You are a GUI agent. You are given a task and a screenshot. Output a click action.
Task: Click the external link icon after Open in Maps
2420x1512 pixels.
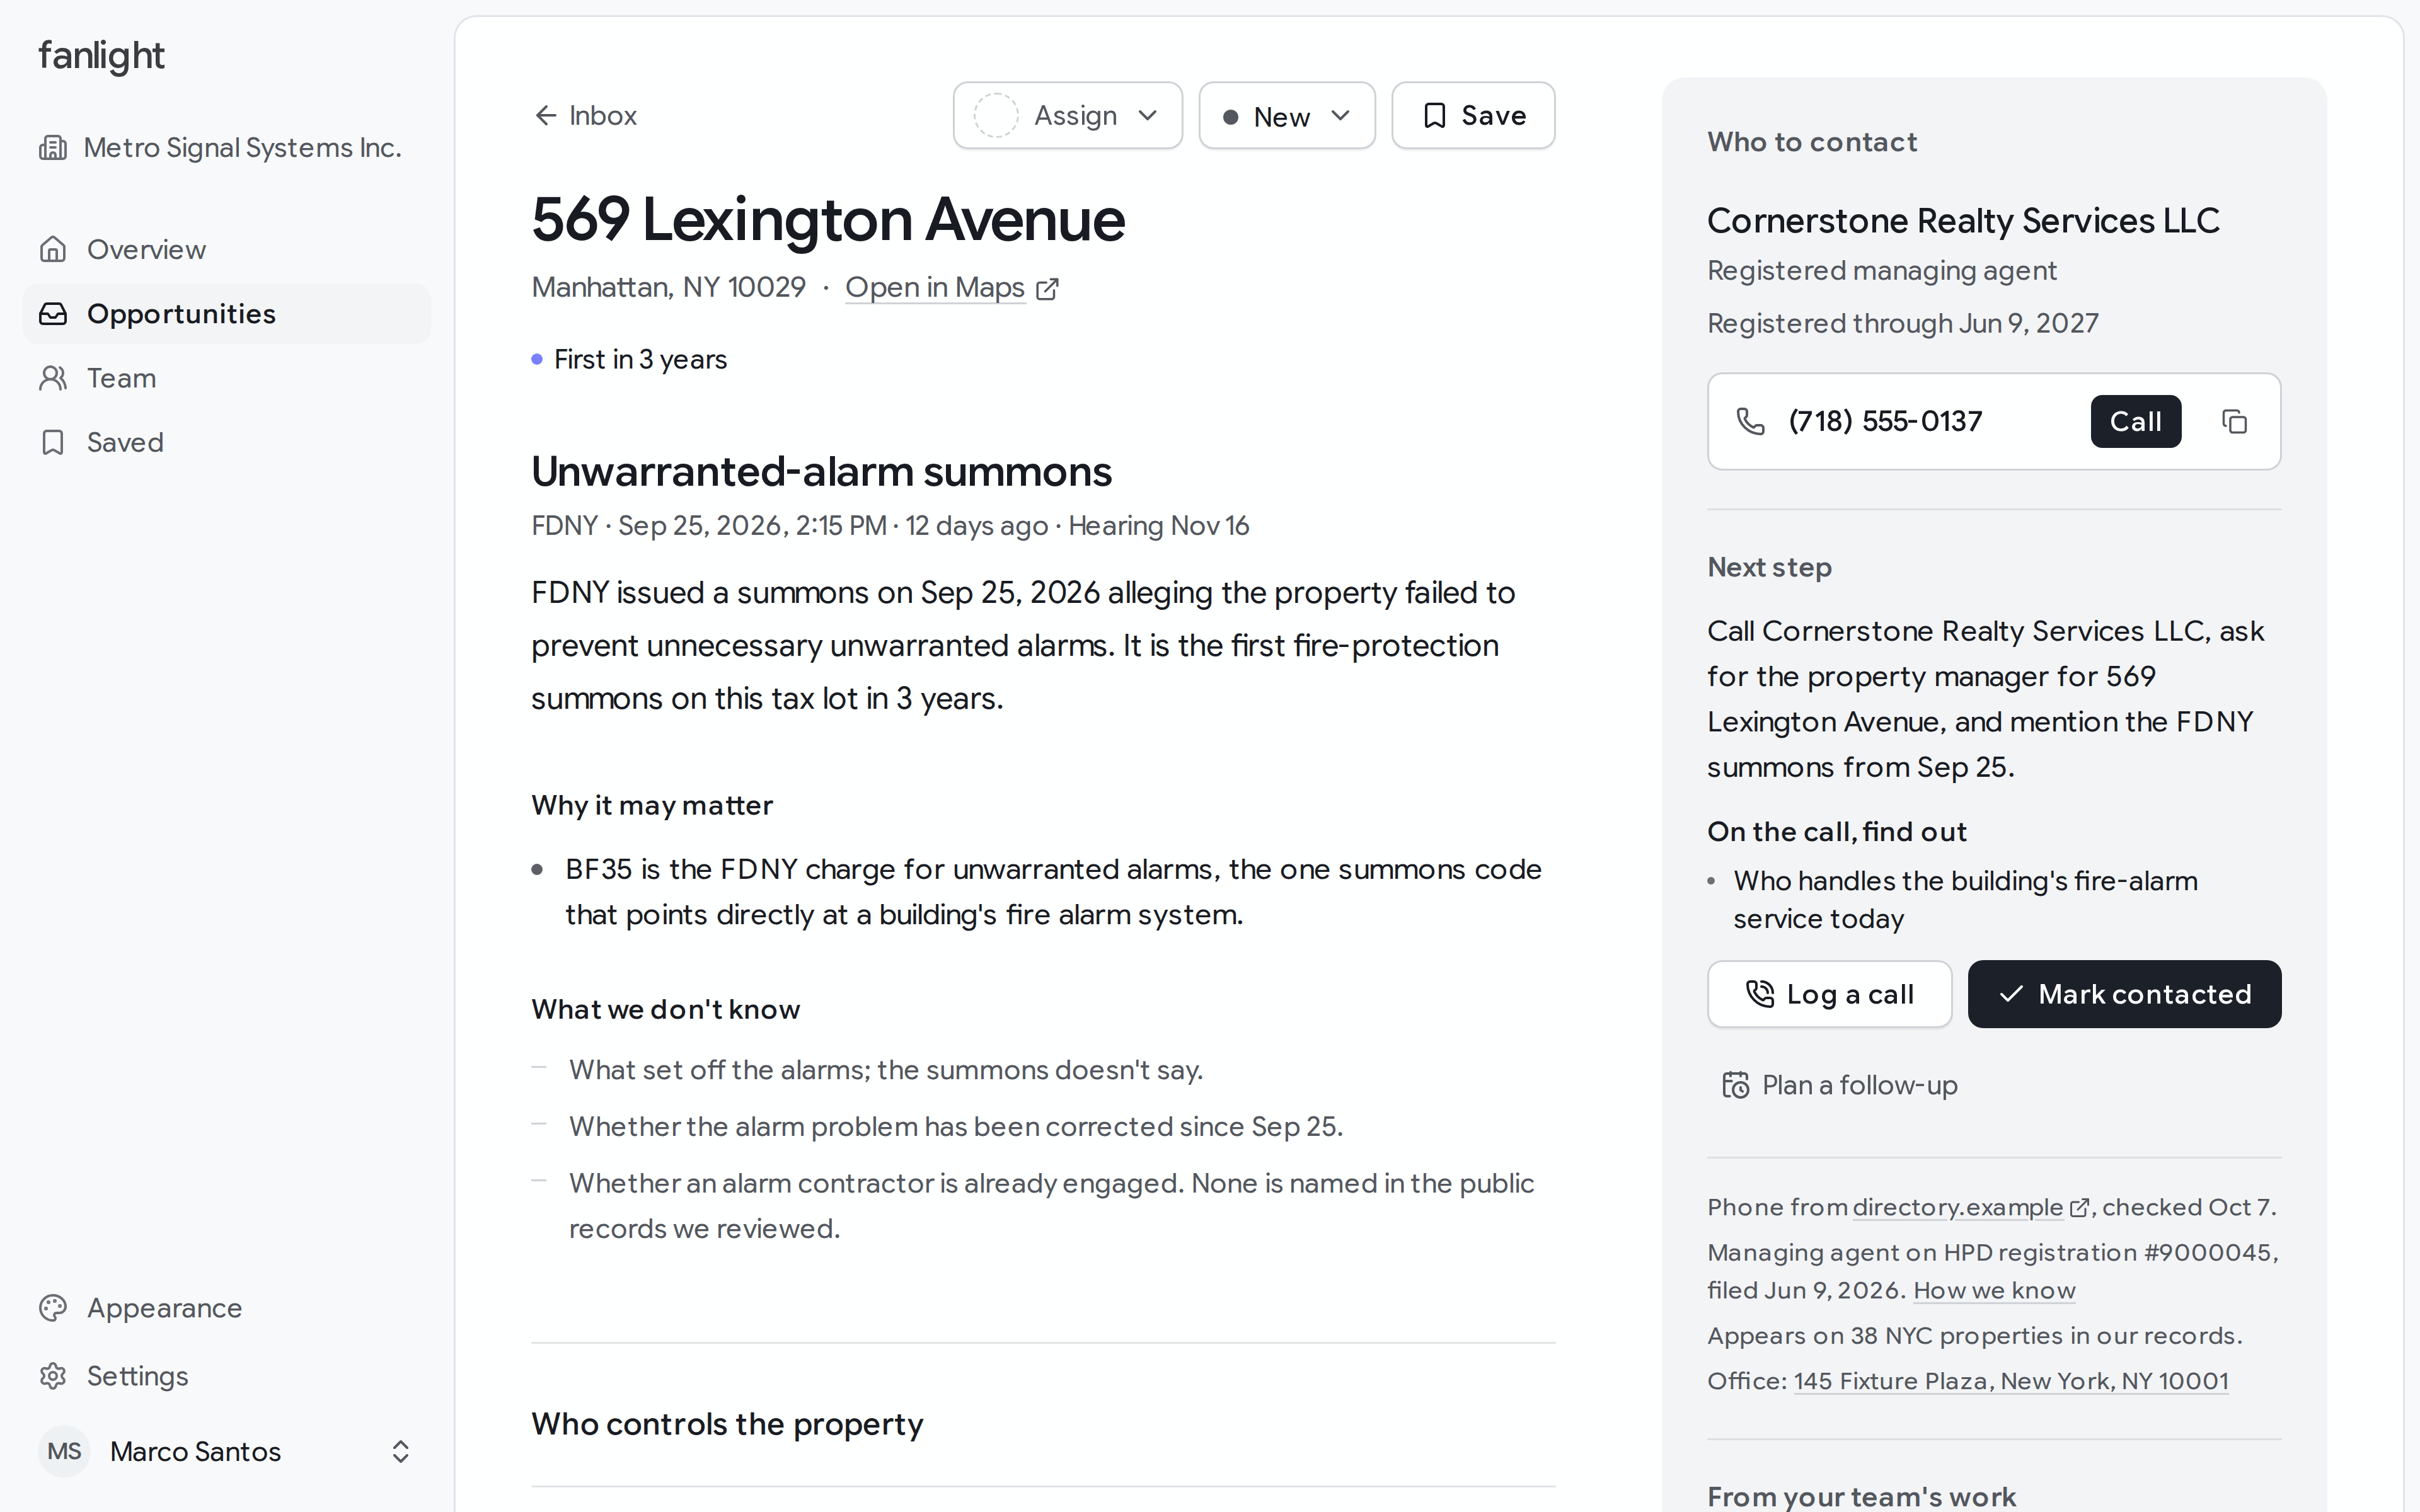(1047, 289)
